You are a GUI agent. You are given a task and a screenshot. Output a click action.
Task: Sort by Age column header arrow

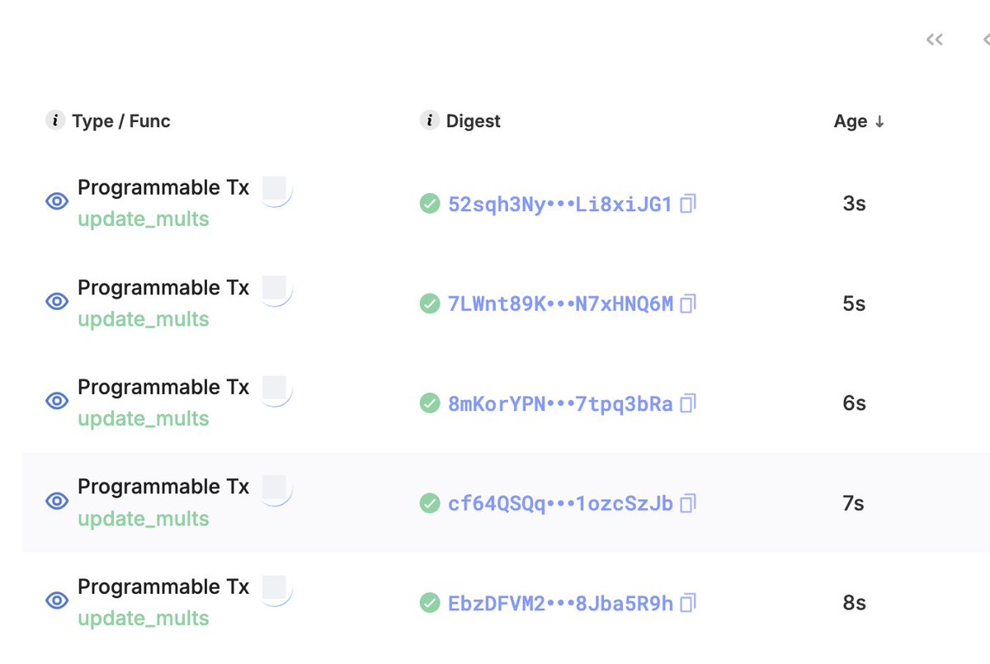coord(879,121)
